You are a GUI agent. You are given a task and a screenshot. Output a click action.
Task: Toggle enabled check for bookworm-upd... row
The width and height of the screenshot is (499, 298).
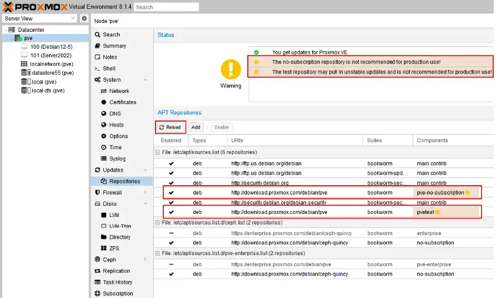(x=171, y=173)
